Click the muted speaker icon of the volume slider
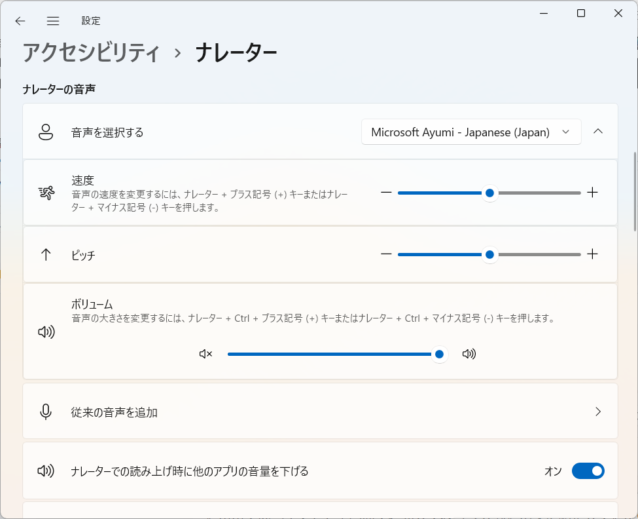638x519 pixels. (206, 354)
